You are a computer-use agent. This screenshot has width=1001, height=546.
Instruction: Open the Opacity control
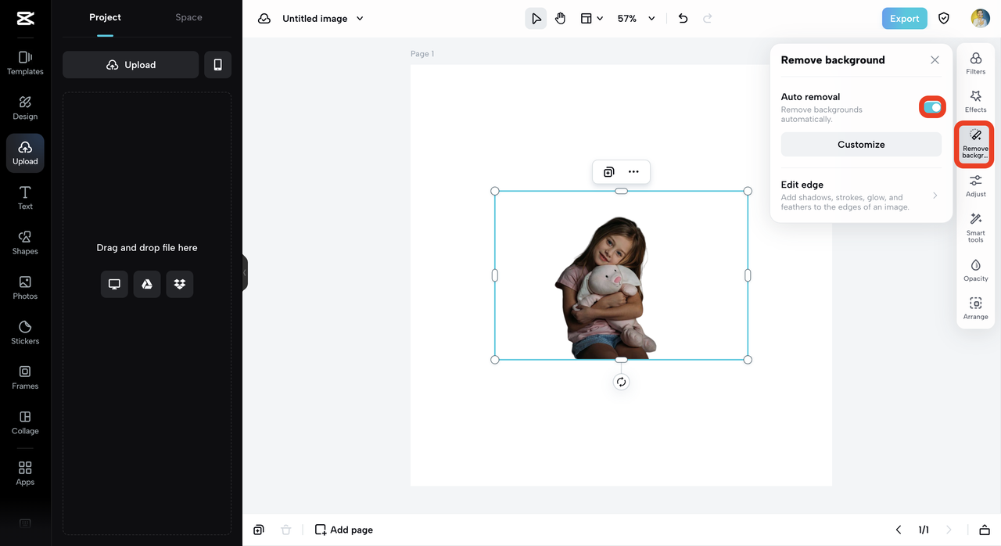pos(975,271)
